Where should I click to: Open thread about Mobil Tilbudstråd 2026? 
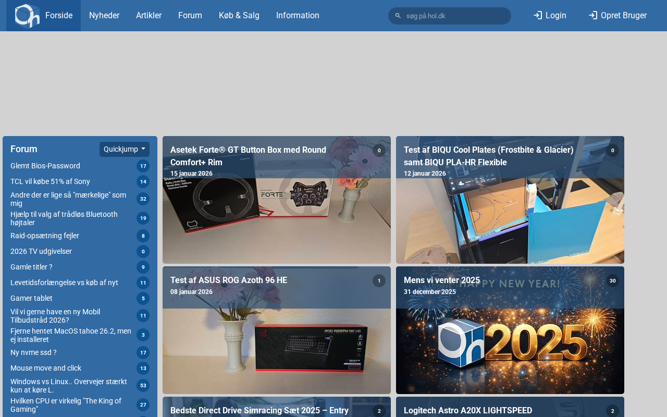click(55, 316)
